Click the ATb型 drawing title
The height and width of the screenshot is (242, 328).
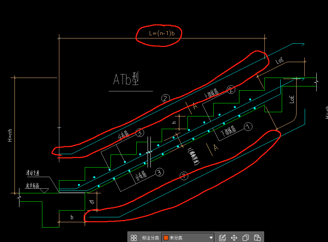tap(126, 79)
